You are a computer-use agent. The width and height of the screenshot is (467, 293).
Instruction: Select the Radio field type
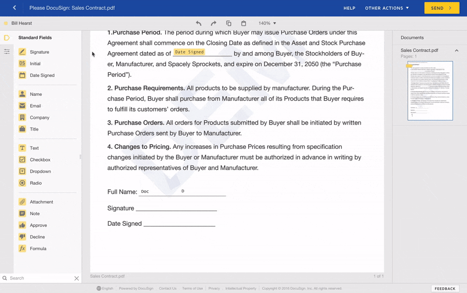pos(22,183)
